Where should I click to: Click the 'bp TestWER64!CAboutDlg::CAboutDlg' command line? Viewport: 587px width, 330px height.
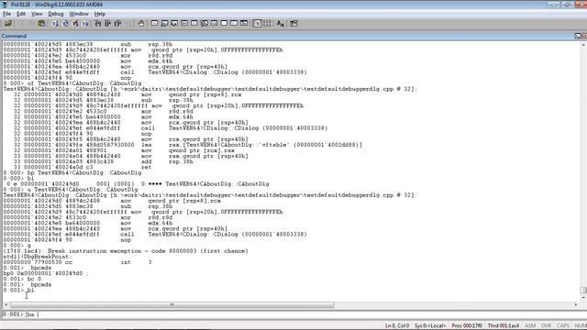72,173
